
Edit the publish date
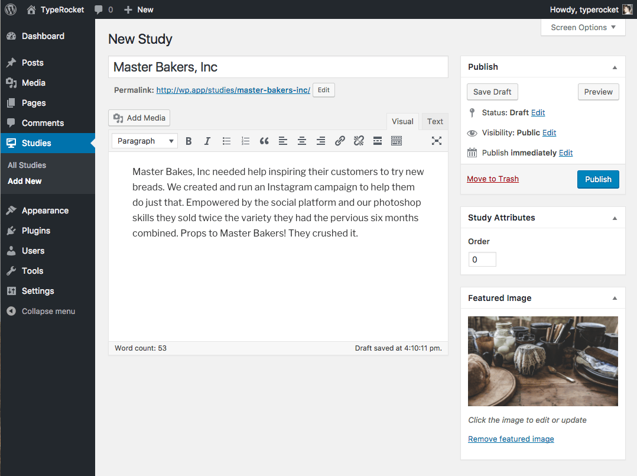click(565, 153)
